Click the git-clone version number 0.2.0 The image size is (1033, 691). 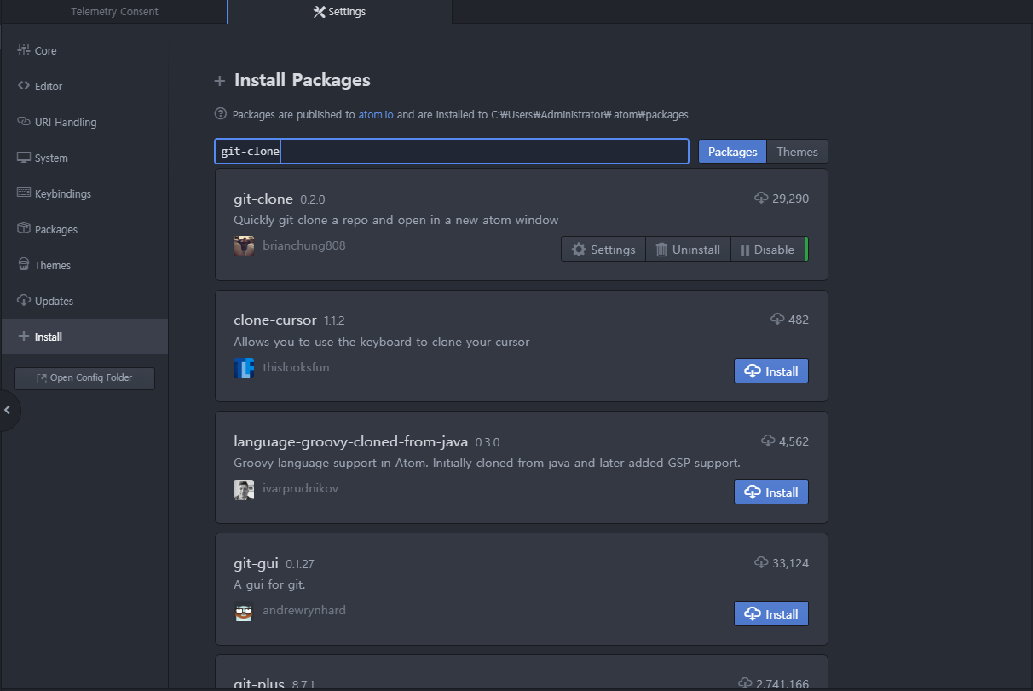tap(313, 199)
